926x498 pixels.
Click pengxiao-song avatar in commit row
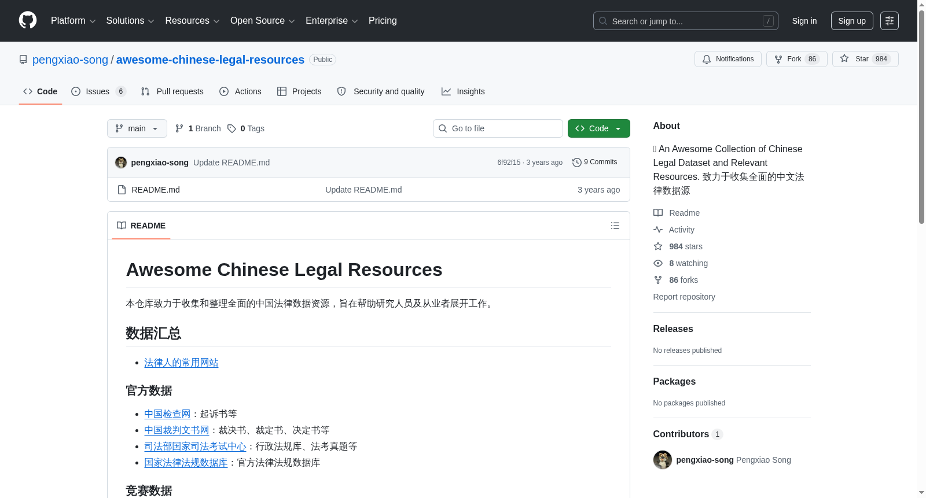pyautogui.click(x=121, y=163)
